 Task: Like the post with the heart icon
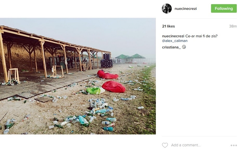click(x=165, y=145)
